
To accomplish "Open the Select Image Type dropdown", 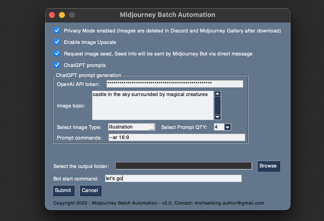I will 152,127.
